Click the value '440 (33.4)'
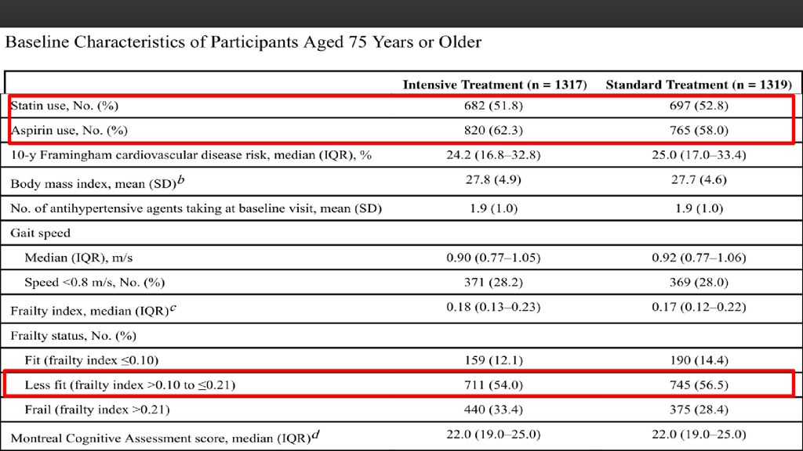This screenshot has height=451, width=803. [494, 410]
